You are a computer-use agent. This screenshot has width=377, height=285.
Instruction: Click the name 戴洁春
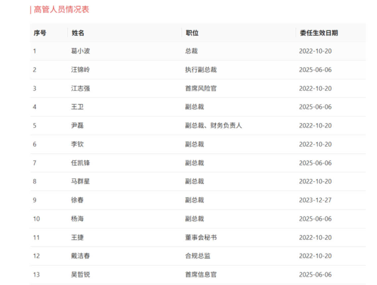tap(81, 256)
